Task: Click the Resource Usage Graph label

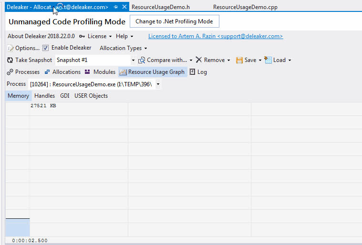Action: (x=156, y=72)
